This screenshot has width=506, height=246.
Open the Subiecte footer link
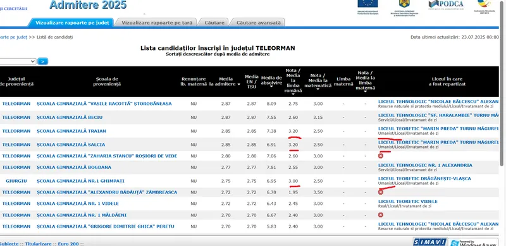tap(9, 243)
